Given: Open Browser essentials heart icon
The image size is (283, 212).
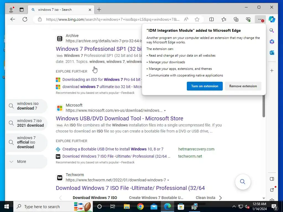Looking at the screenshot, I should coord(248,19).
